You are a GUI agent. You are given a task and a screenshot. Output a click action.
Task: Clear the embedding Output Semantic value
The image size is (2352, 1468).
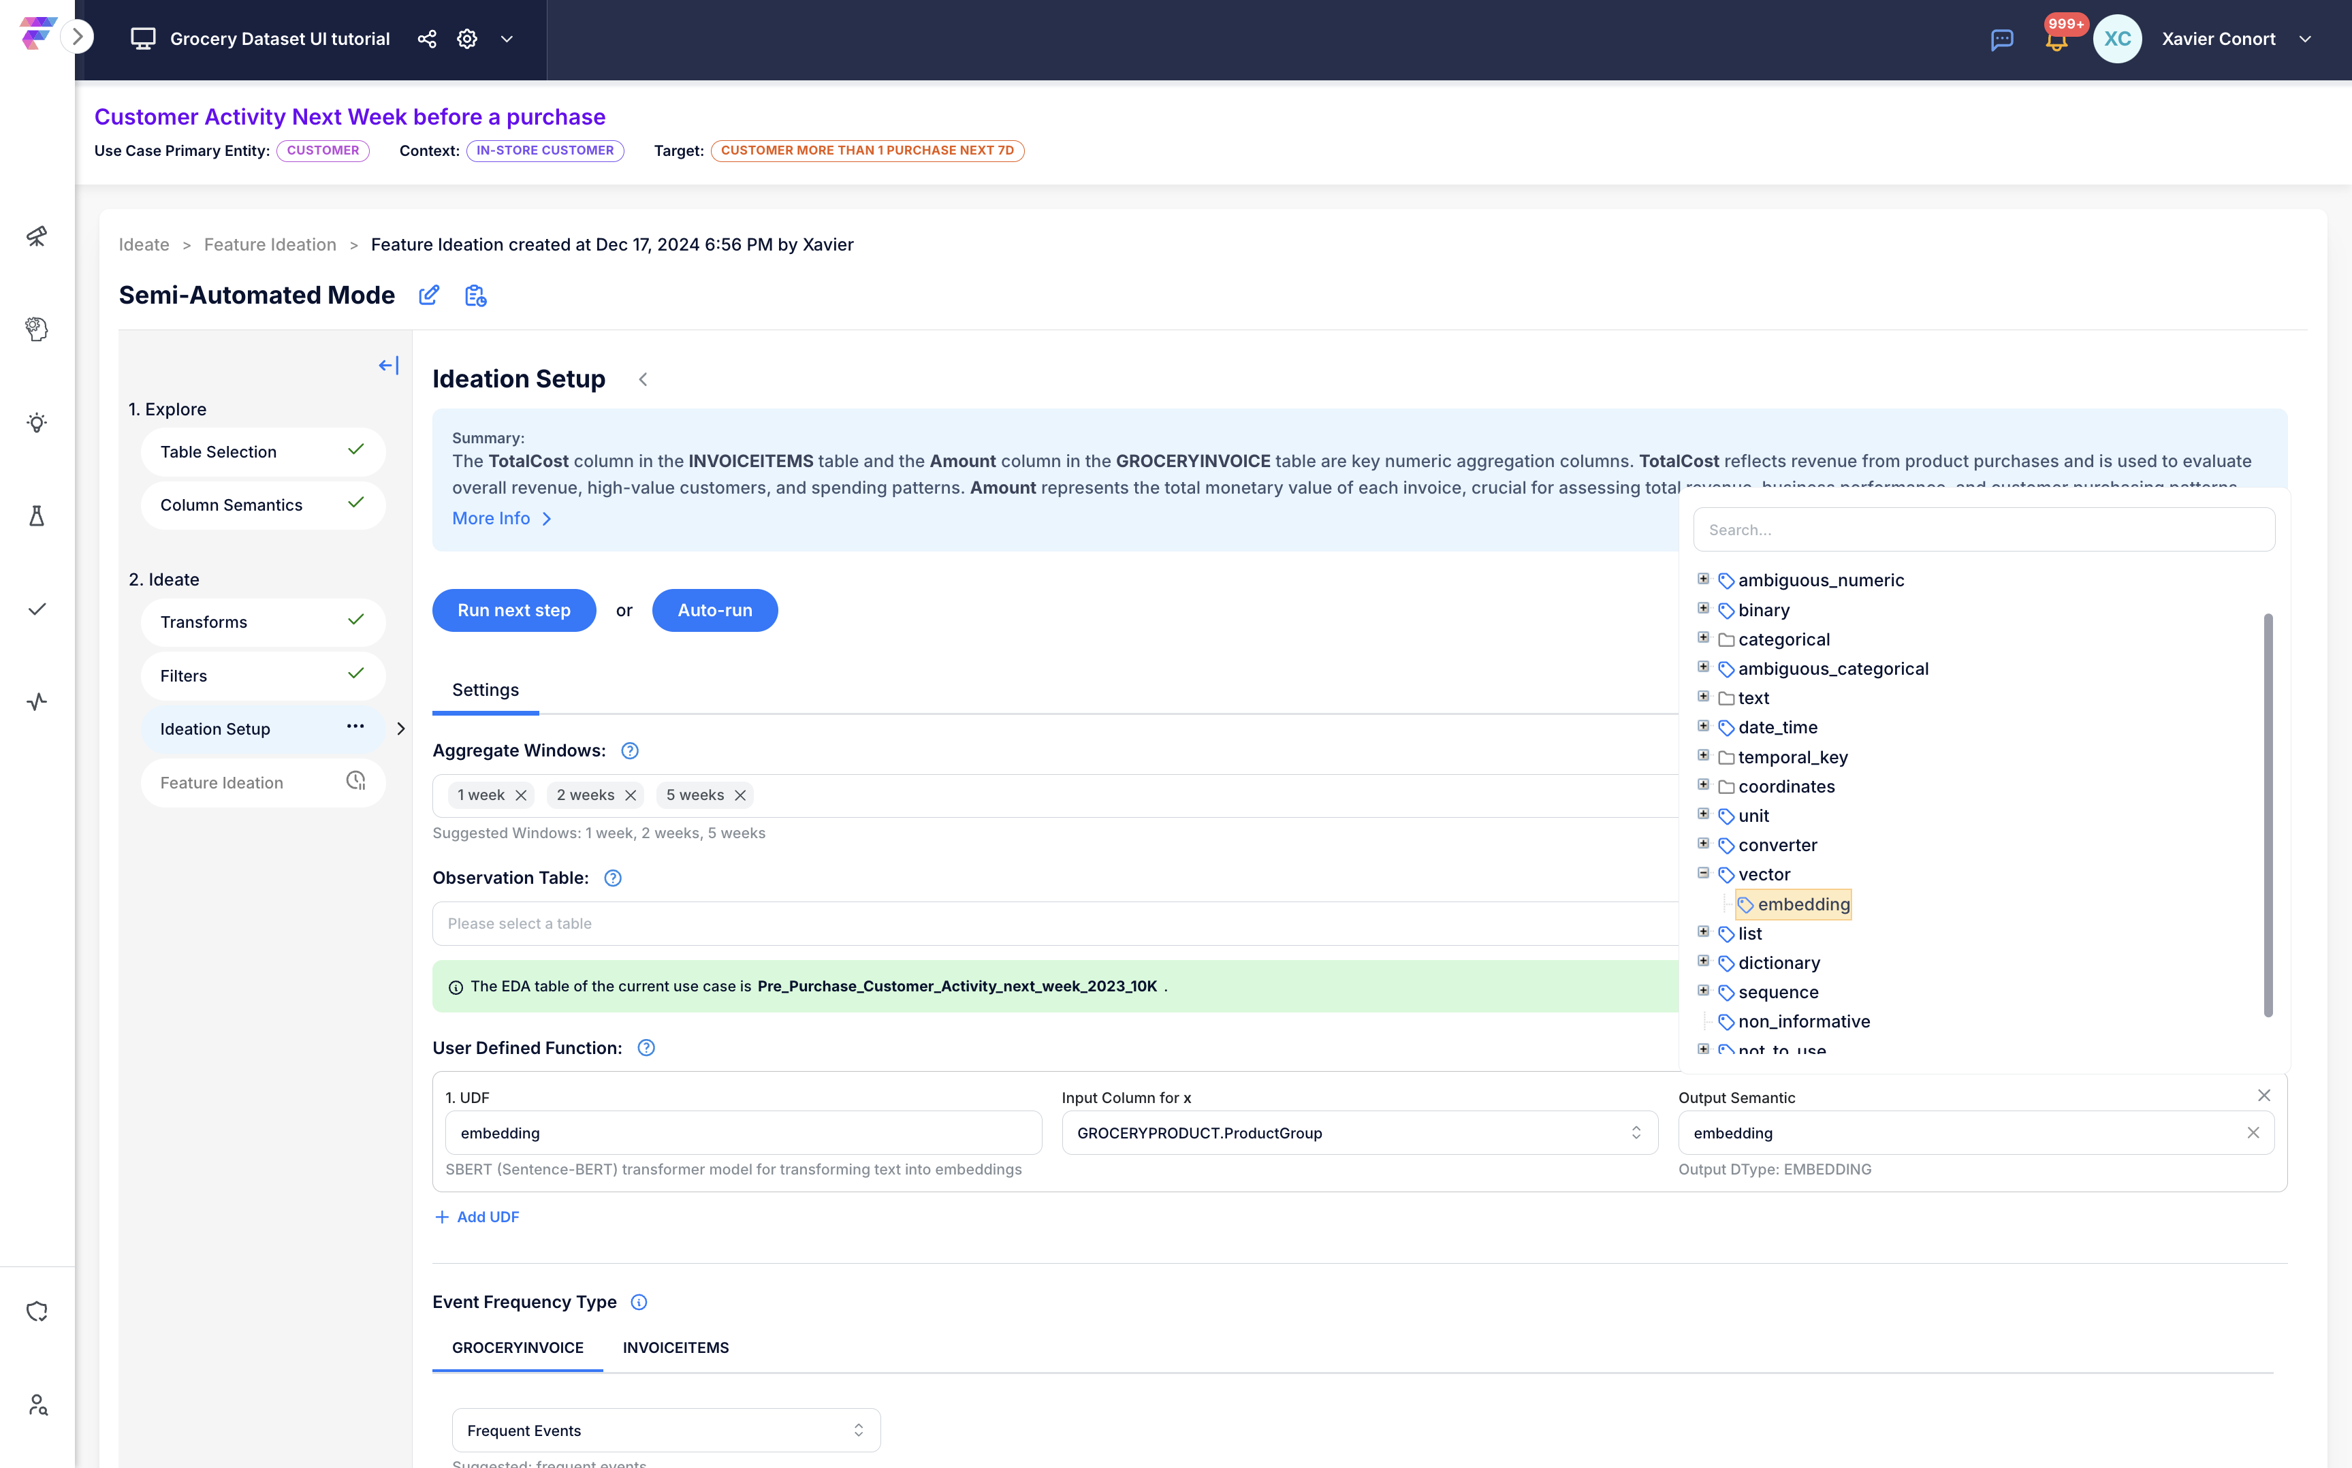[x=2253, y=1133]
